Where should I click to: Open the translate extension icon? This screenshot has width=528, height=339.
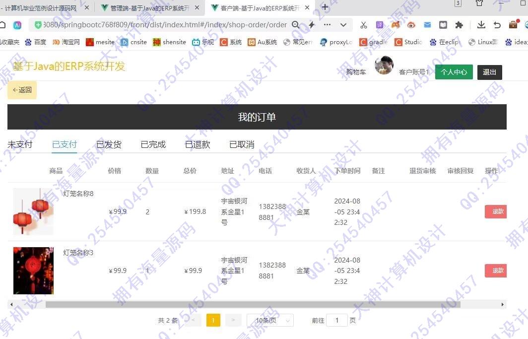(x=380, y=25)
